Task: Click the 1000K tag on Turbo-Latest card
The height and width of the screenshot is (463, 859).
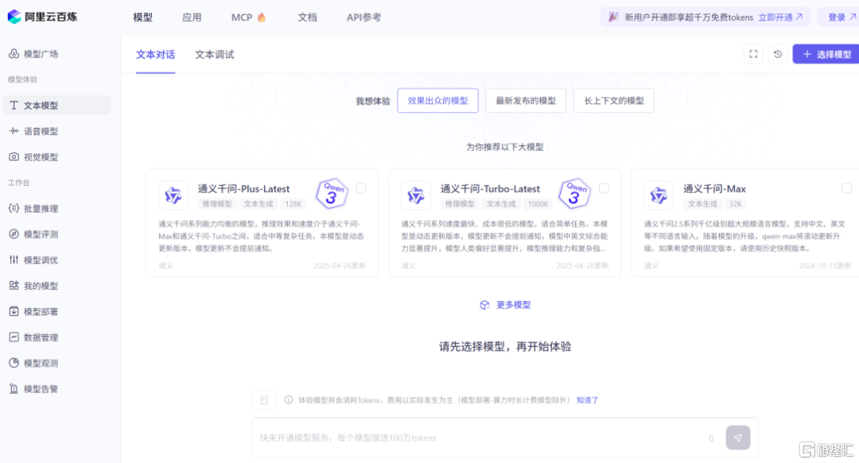Action: pos(538,203)
